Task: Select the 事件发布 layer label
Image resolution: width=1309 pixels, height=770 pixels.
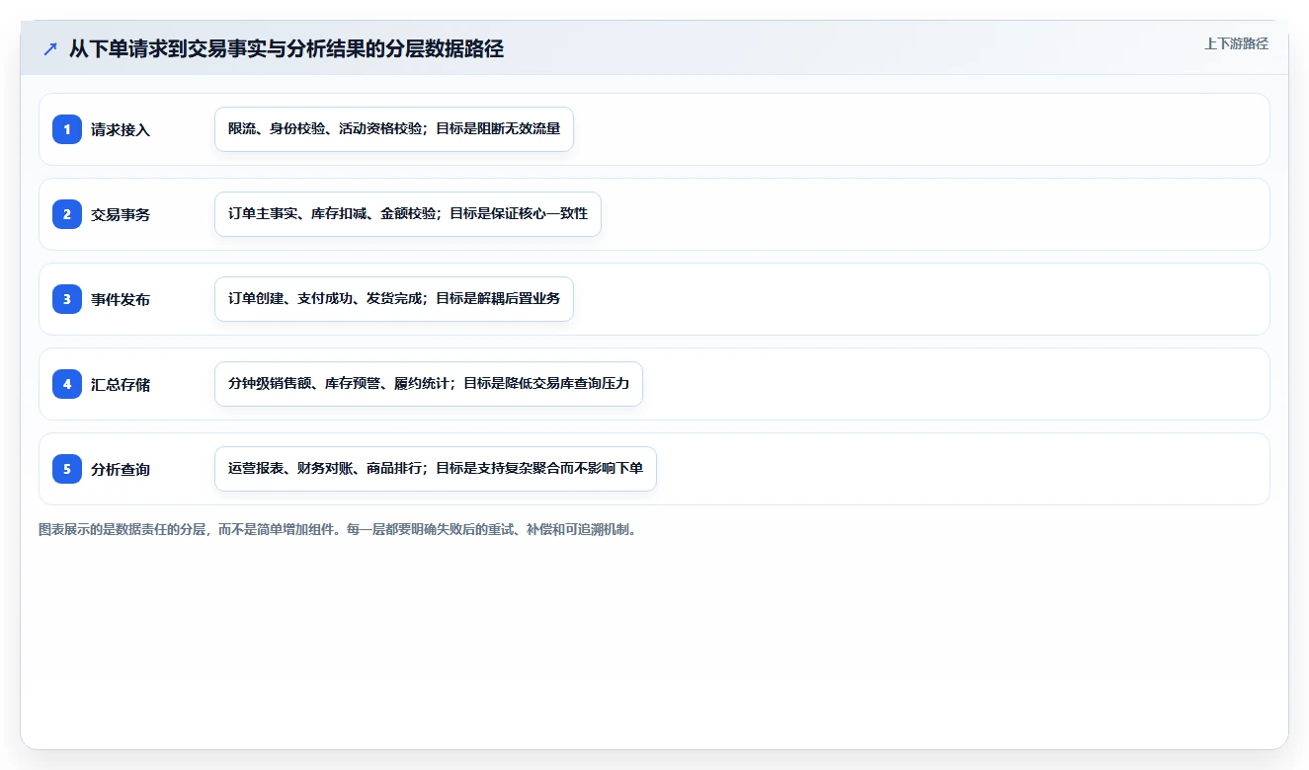Action: 121,299
